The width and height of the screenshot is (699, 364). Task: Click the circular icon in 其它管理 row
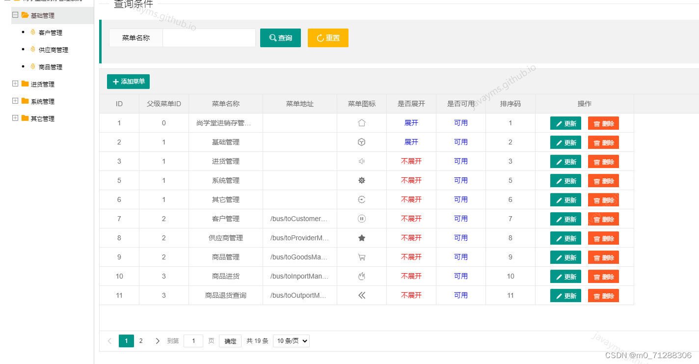(x=362, y=199)
